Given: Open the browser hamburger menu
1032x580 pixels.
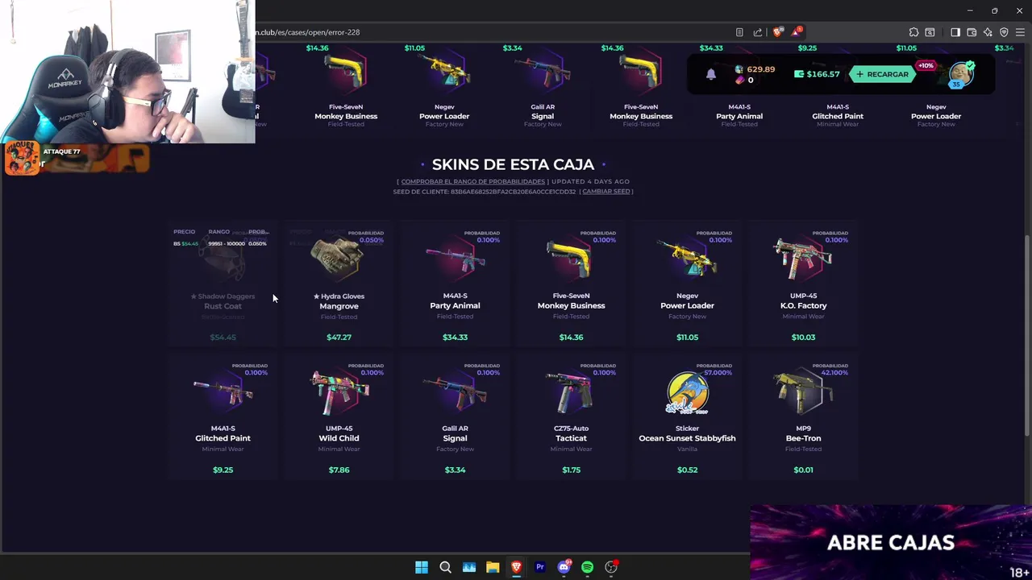Looking at the screenshot, I should point(1020,32).
